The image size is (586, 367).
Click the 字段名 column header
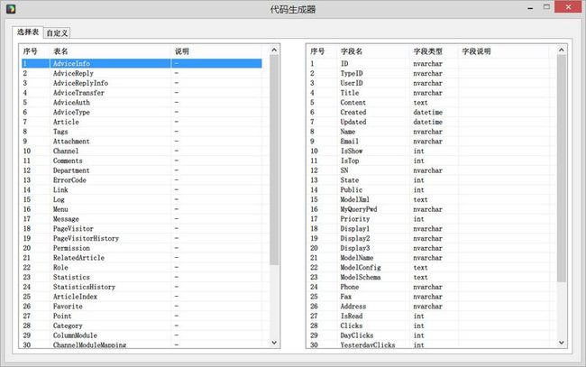(x=373, y=51)
